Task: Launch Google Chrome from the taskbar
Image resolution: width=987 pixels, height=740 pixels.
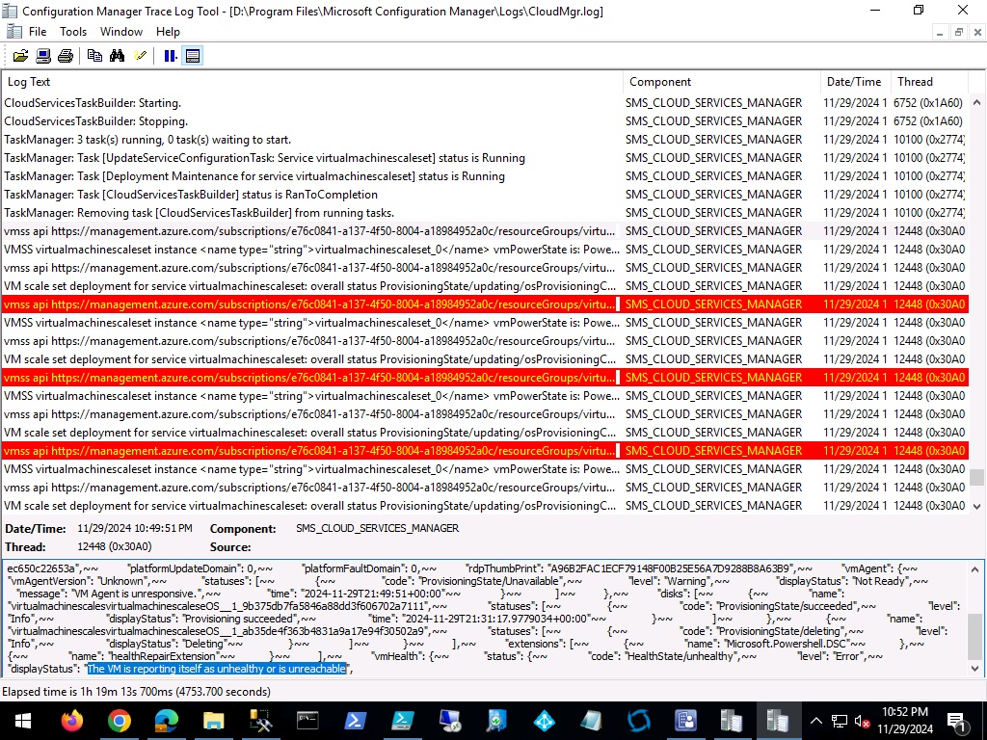Action: pos(120,721)
